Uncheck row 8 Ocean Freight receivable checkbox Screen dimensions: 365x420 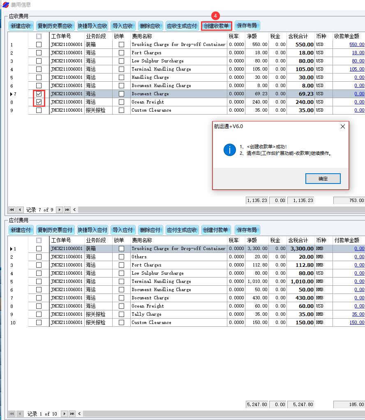[39, 102]
